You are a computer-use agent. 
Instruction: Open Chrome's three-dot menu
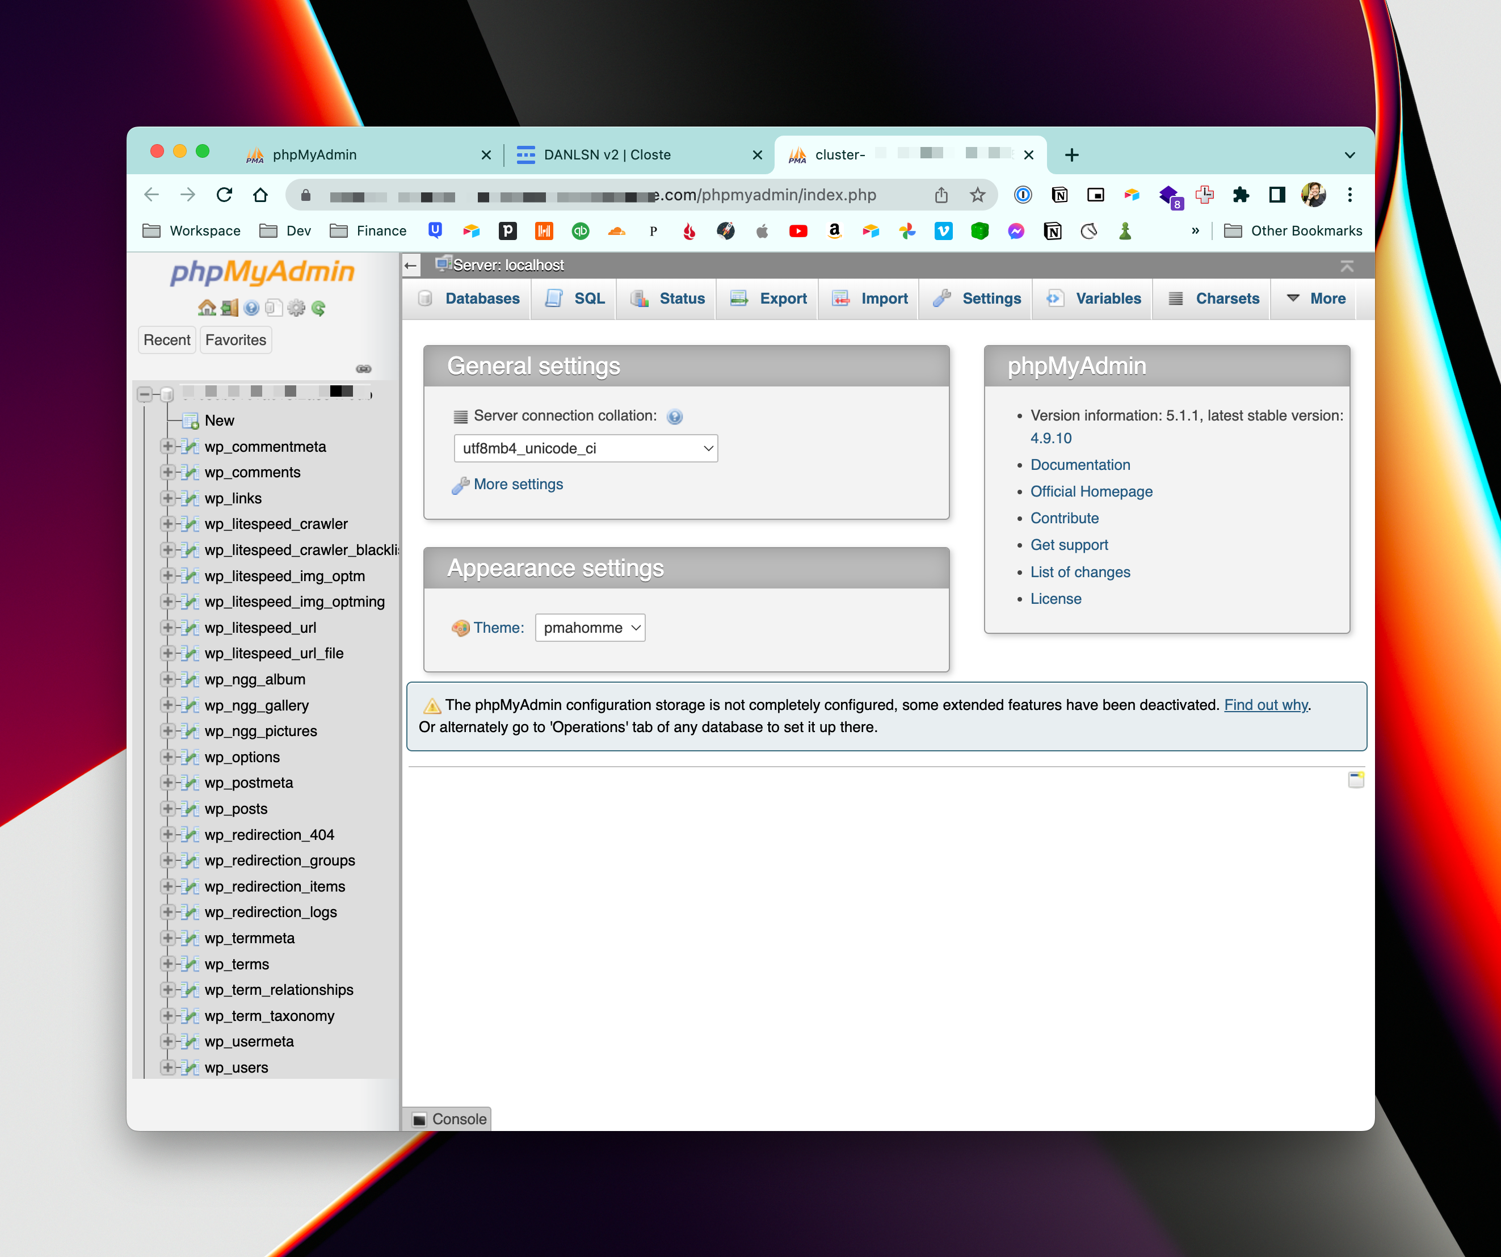click(x=1349, y=195)
